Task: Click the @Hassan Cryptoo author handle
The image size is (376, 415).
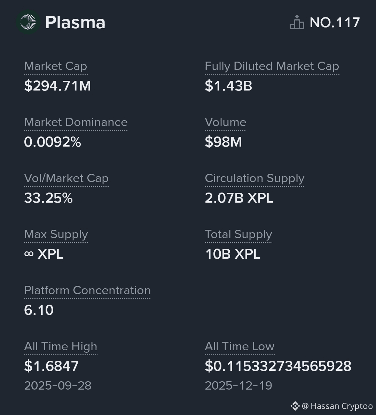Action: click(x=337, y=406)
